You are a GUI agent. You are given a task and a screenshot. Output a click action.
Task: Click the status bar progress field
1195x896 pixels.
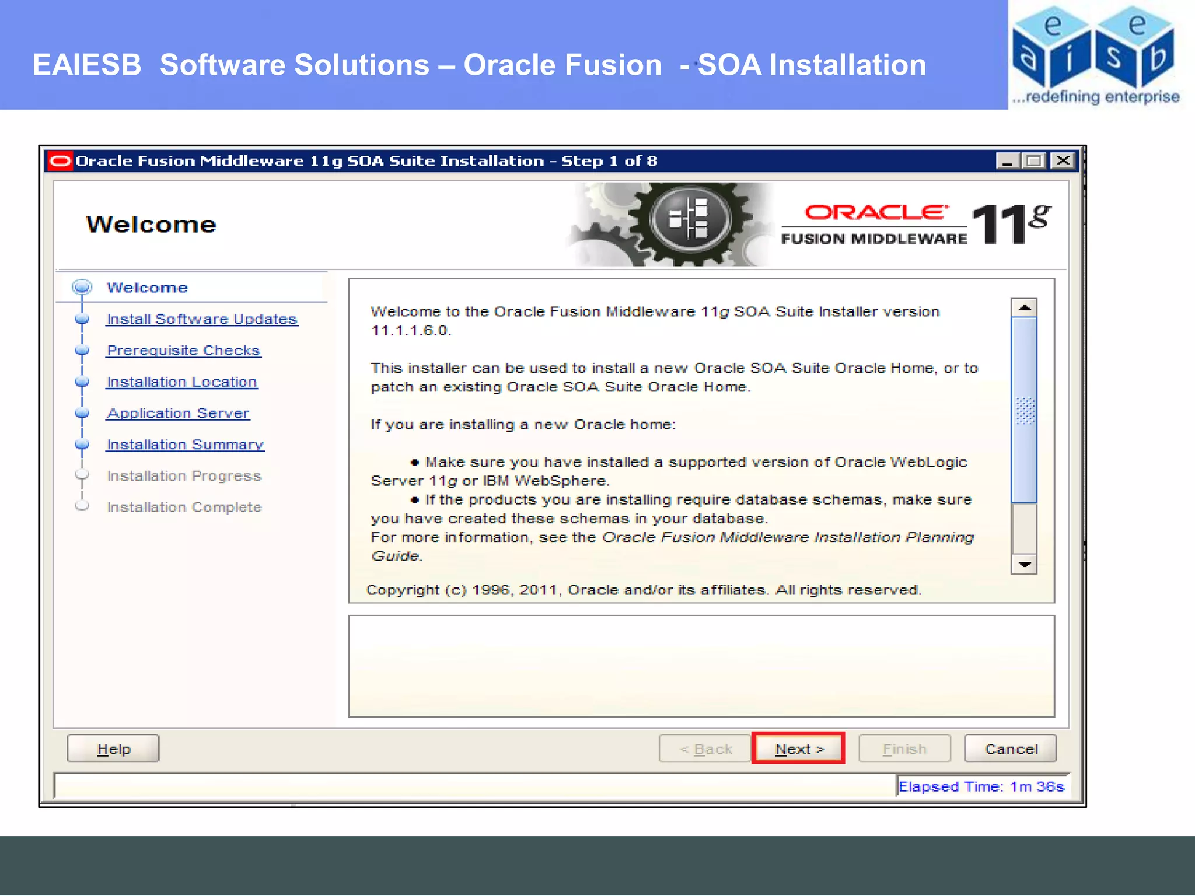click(474, 786)
